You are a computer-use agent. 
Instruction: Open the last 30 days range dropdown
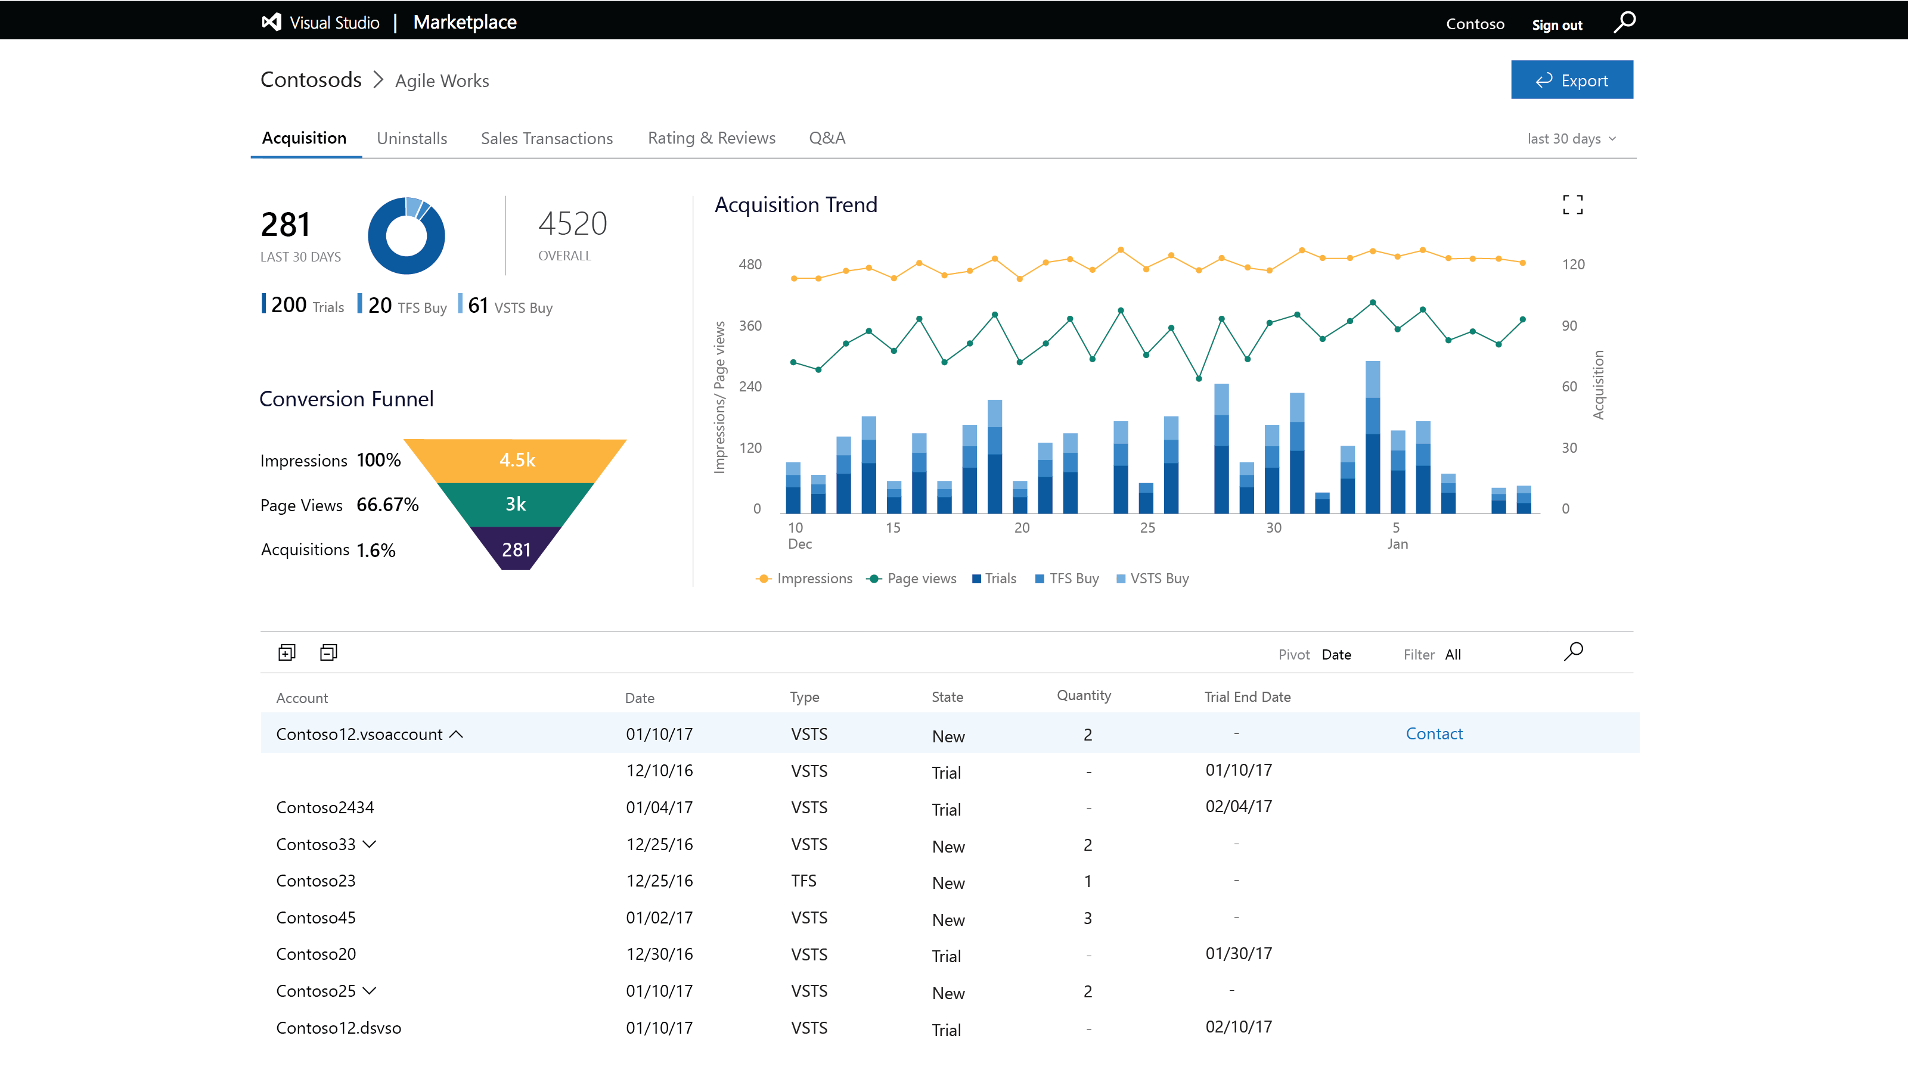tap(1572, 138)
